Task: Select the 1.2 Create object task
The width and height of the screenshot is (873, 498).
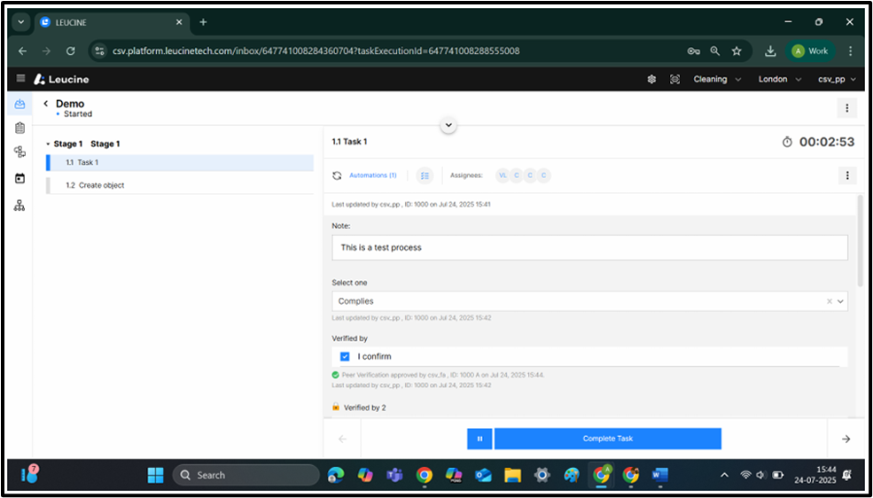Action: pyautogui.click(x=101, y=185)
